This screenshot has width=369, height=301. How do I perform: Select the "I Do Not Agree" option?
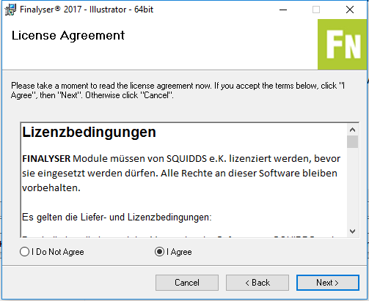pos(52,252)
